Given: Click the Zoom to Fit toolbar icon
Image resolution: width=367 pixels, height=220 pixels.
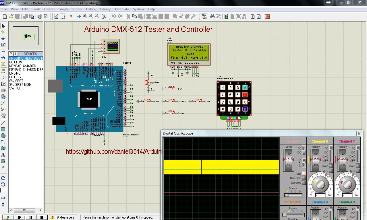Looking at the screenshot, I should (x=97, y=16).
